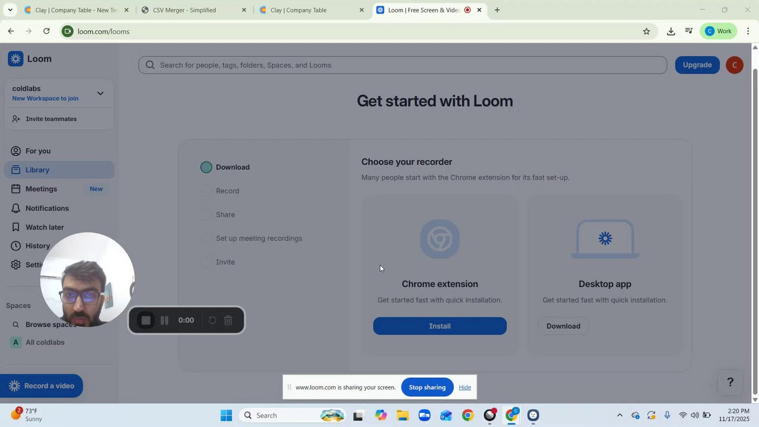Open File Explorer from taskbar
Screen dimensions: 759x427
403,415
